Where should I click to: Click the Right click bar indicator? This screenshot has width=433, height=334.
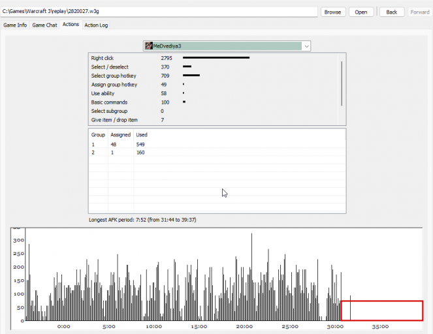pos(216,57)
